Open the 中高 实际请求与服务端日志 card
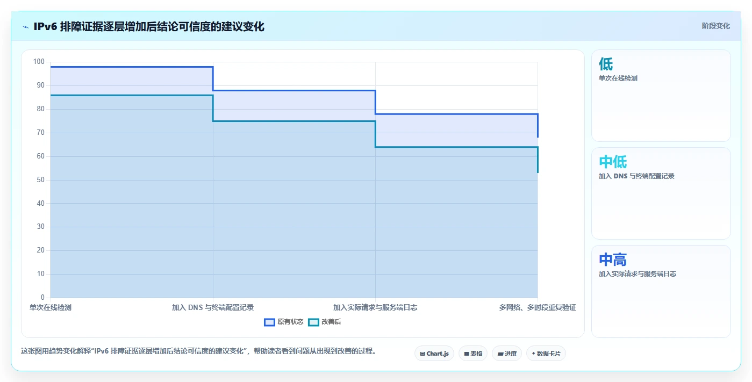This screenshot has height=382, width=752. click(661, 292)
